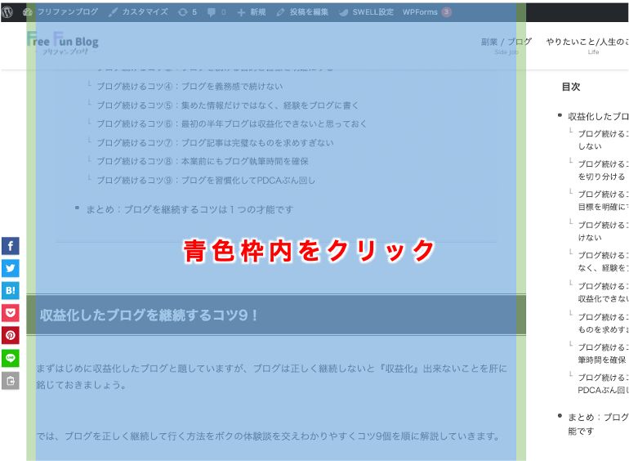Click heading 収益化したブログを継続するコツ9！

pos(149,315)
